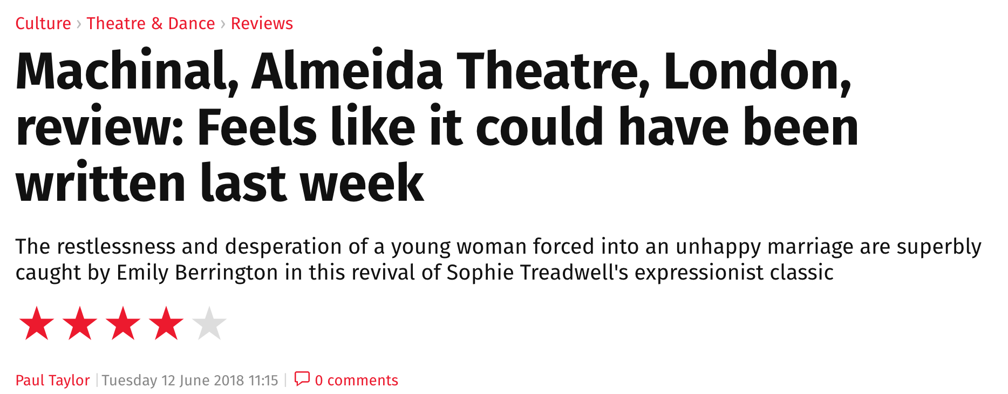Viewport: 1008px width, 394px height.
Task: Click the subheading mentioning Emily Berrington
Action: point(499,260)
